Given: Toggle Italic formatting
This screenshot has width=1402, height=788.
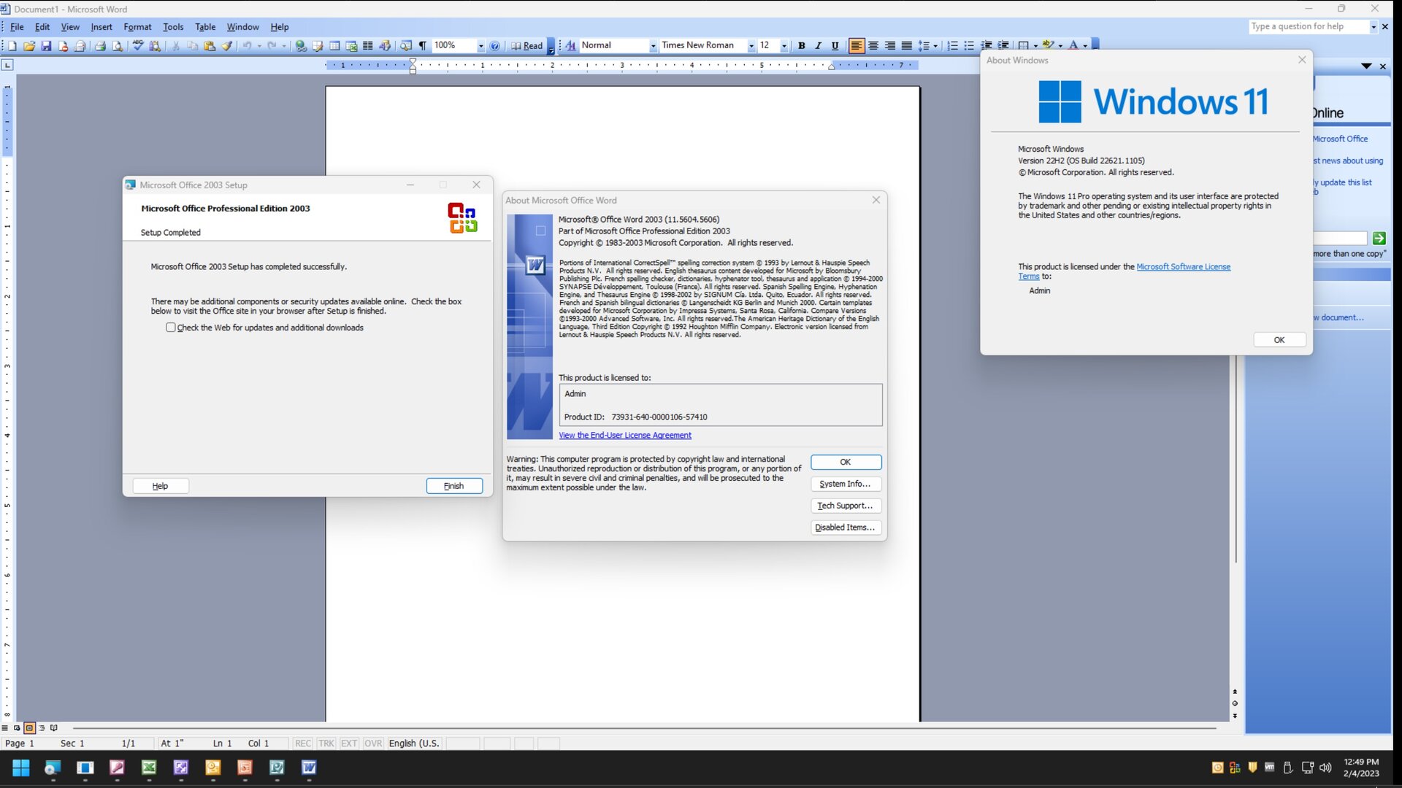Looking at the screenshot, I should click(x=819, y=46).
